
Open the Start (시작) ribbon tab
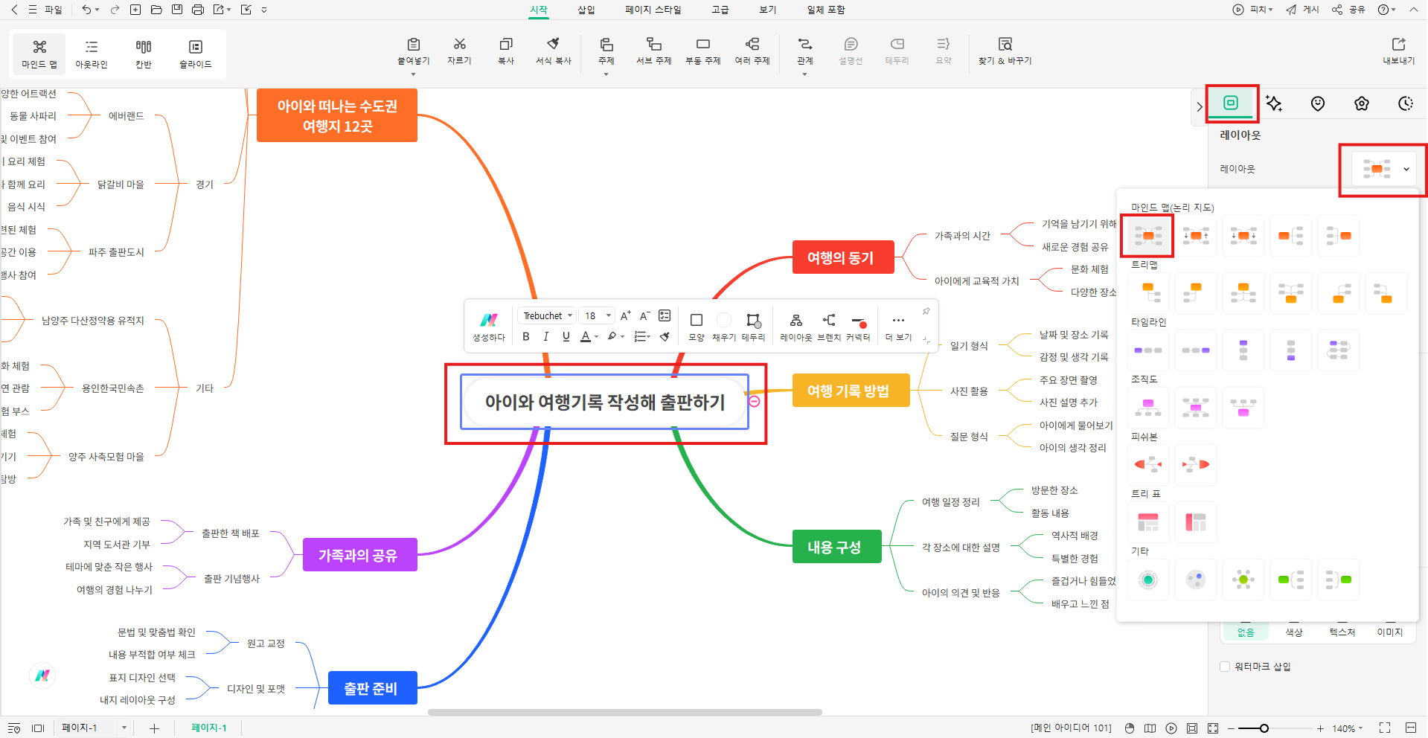point(539,10)
